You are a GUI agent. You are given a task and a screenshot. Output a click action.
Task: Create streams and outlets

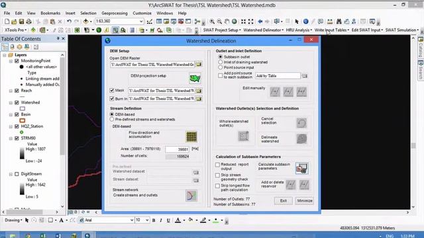(x=191, y=196)
